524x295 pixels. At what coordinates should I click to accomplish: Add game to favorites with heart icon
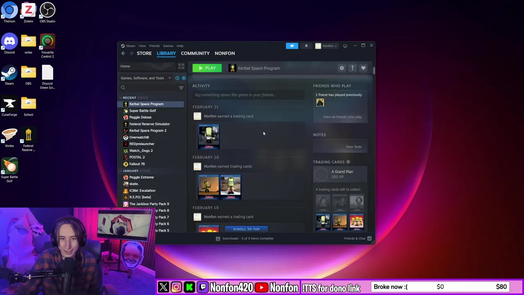(363, 68)
